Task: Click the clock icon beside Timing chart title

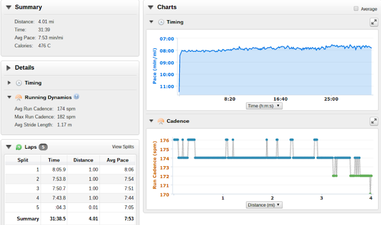Action: pos(161,22)
